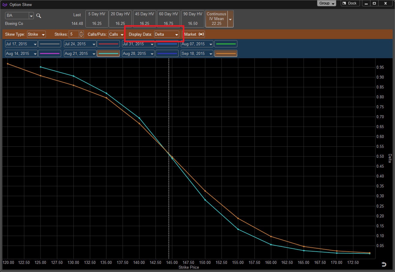Expand the Calls/Puts dropdown
Image resolution: width=395 pixels, height=272 pixels.
point(116,34)
